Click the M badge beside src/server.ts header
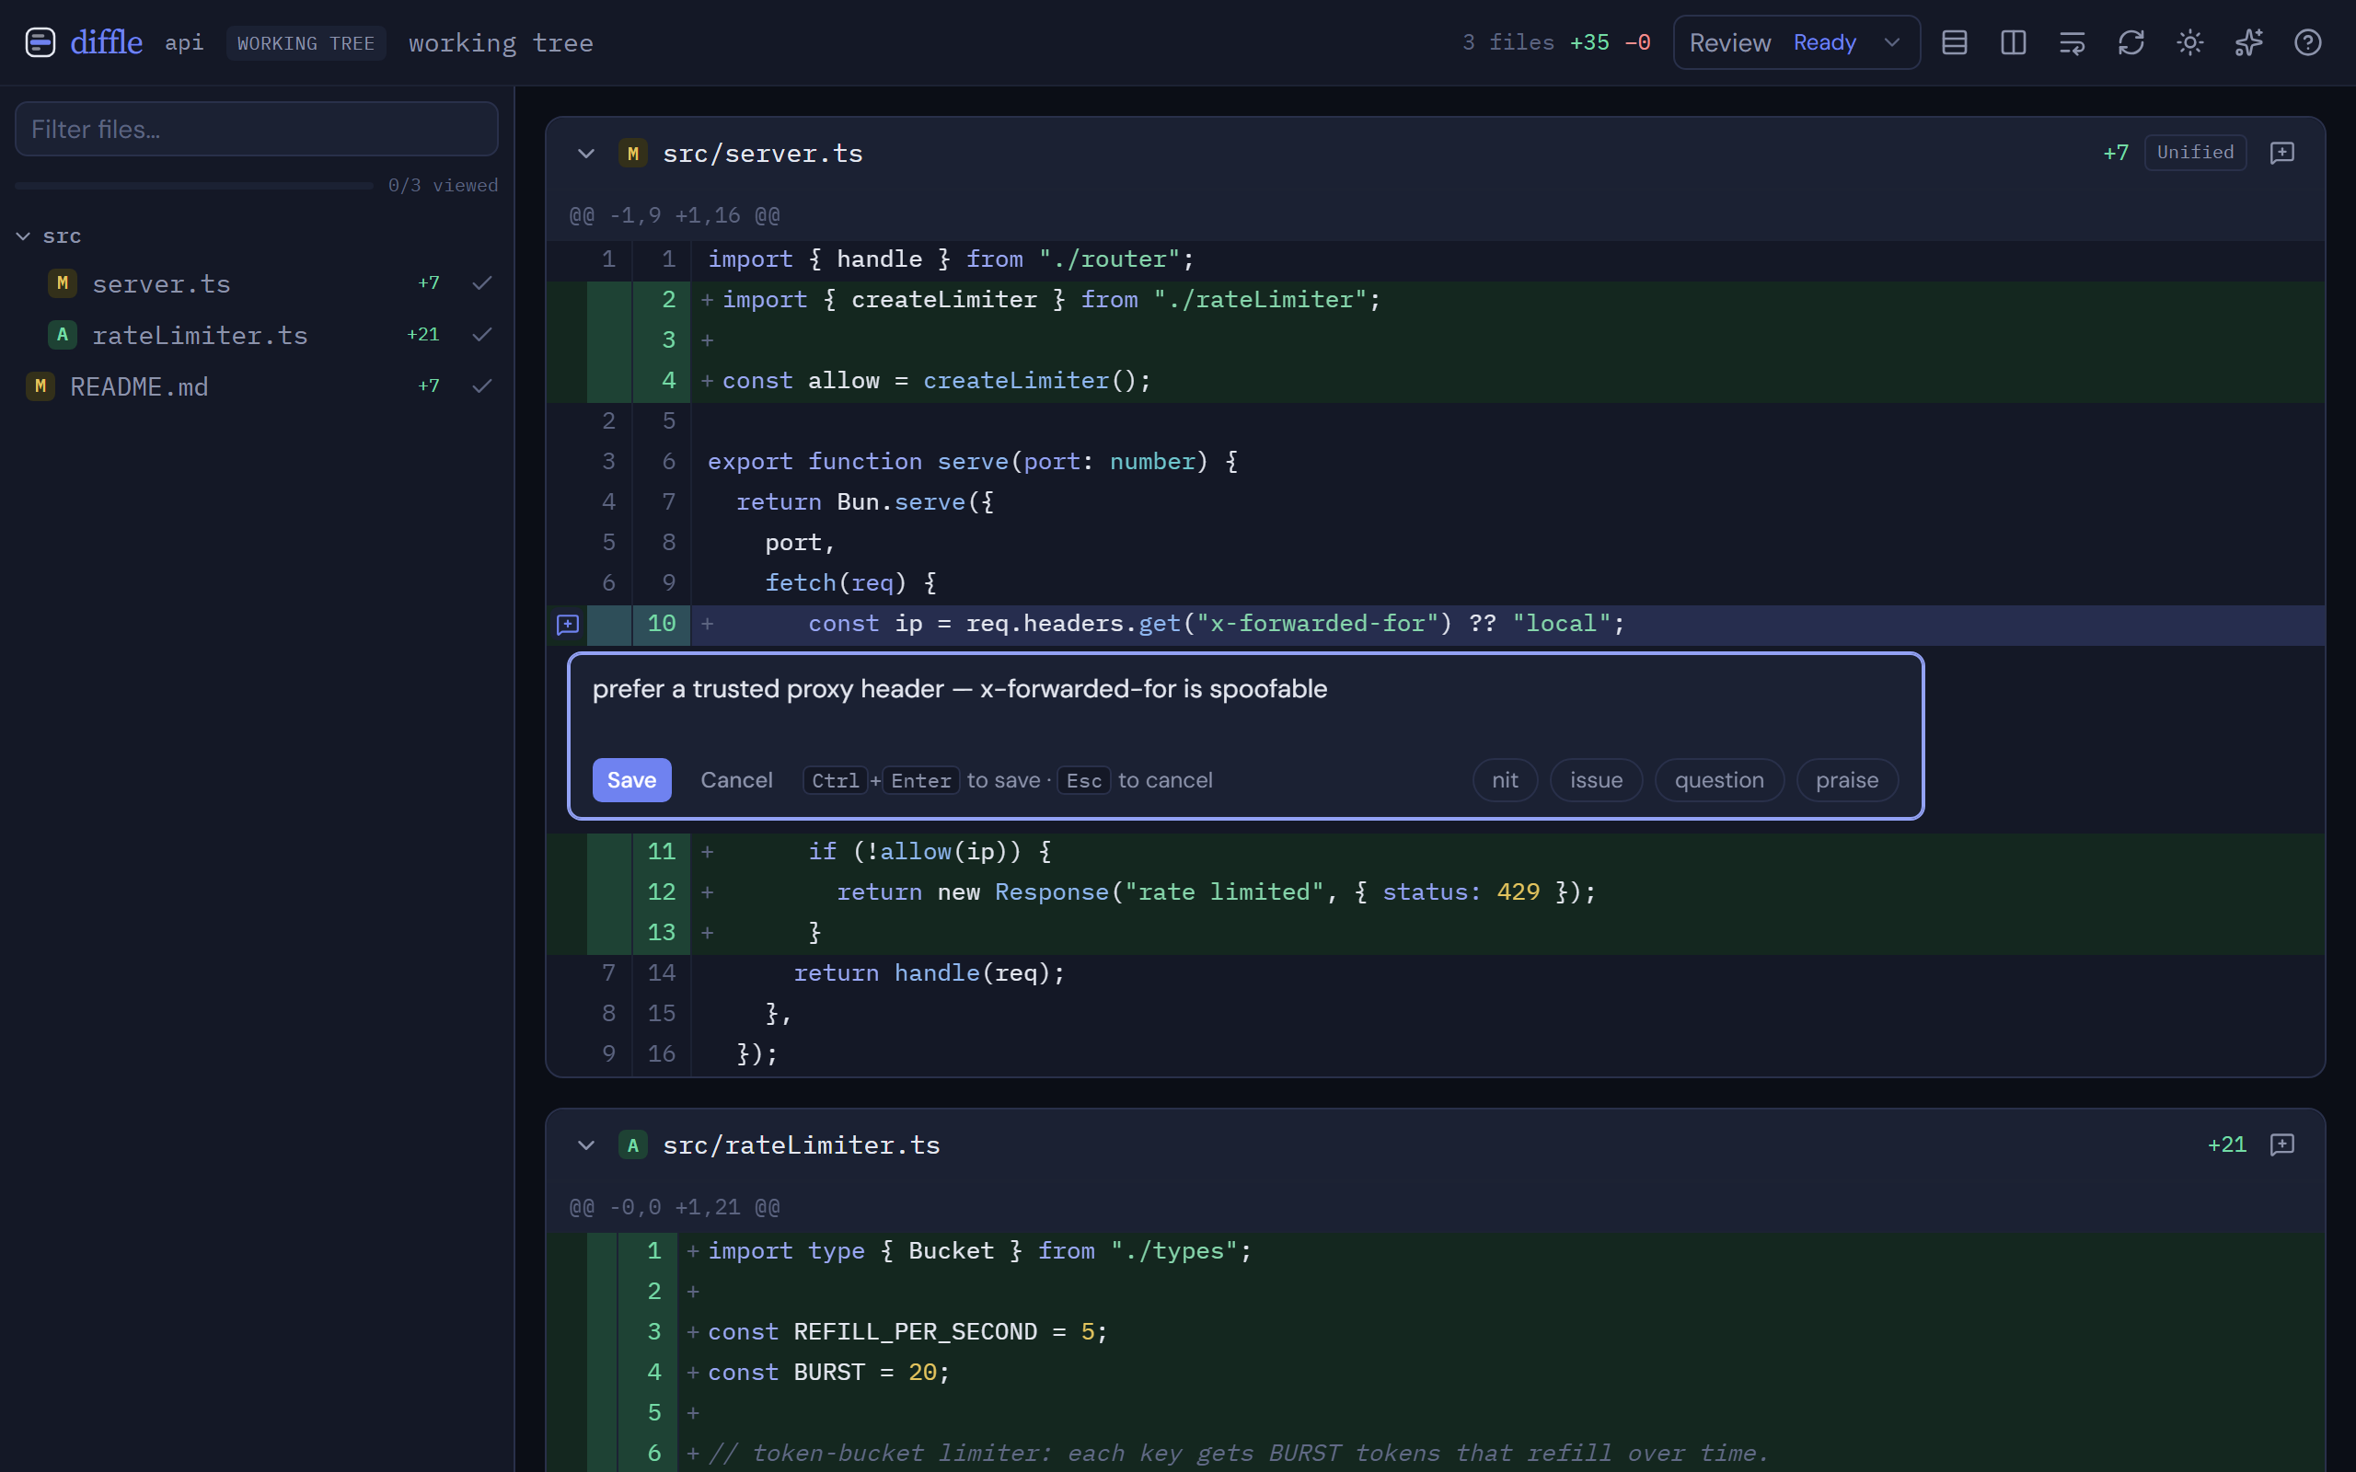The image size is (2356, 1472). click(633, 154)
